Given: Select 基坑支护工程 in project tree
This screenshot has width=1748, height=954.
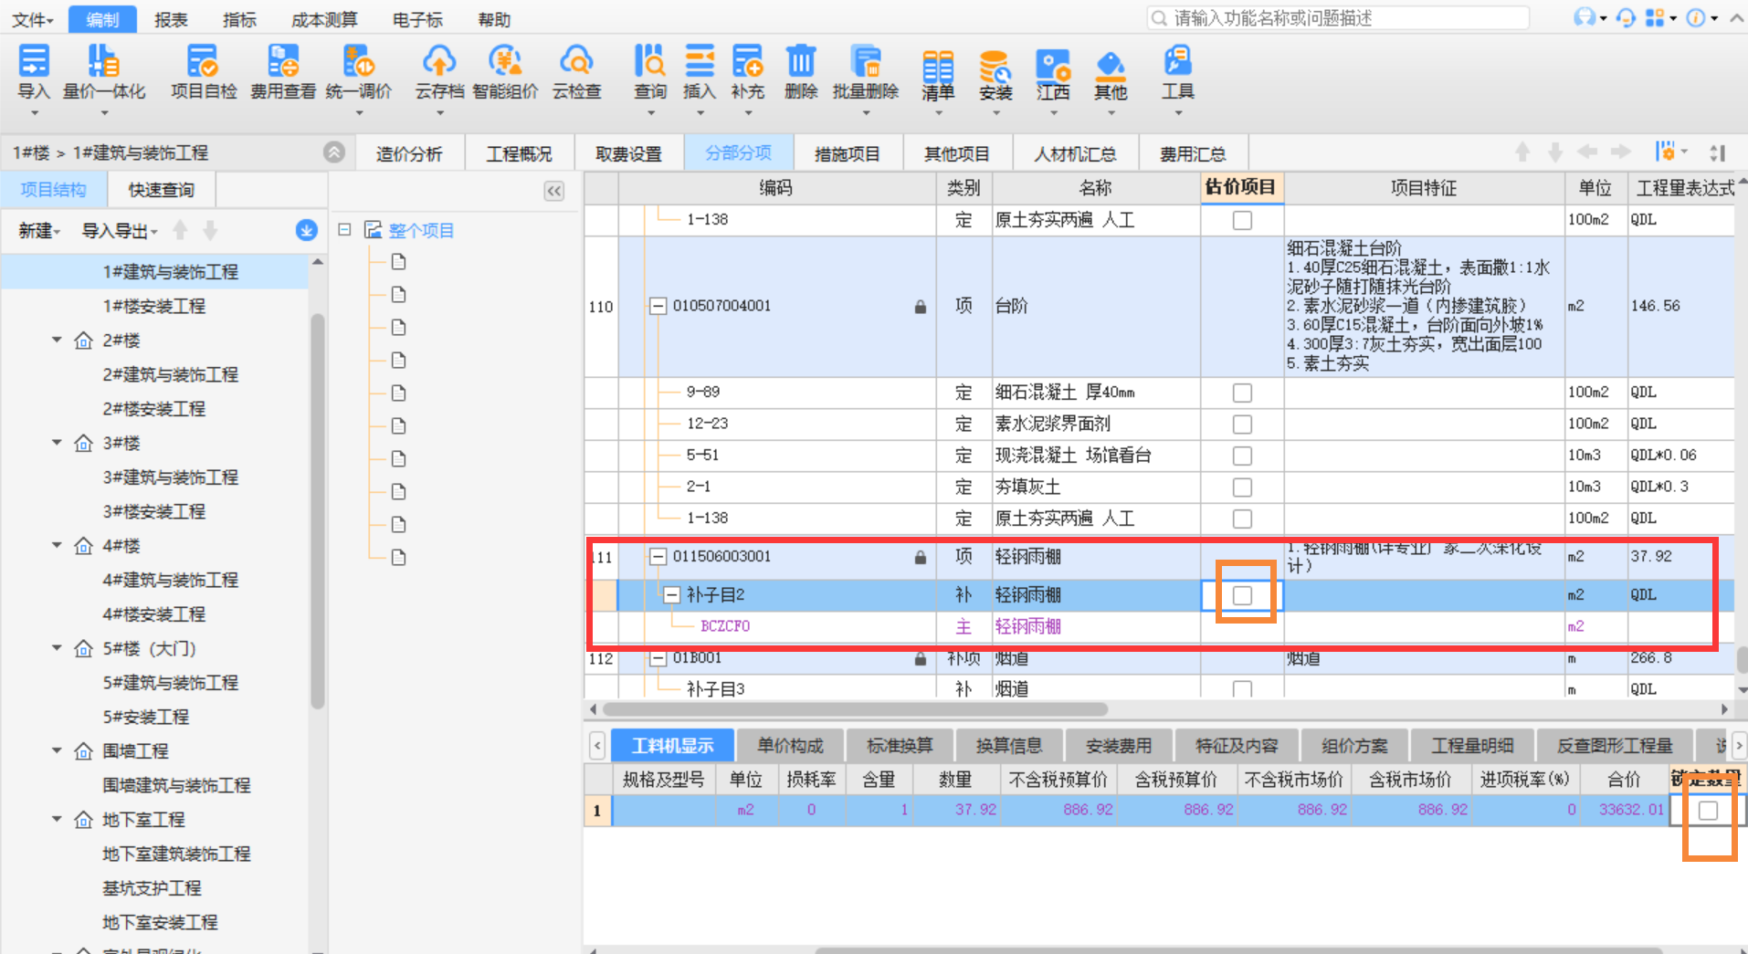Looking at the screenshot, I should (152, 887).
